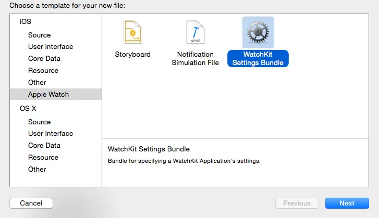Screen dimensions: 379x218
Task: Click the WatchKit Settings Bundle gear icon
Action: coord(258,32)
